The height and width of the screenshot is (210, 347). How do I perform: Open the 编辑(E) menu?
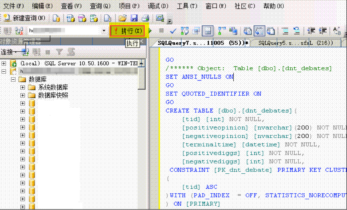point(42,6)
